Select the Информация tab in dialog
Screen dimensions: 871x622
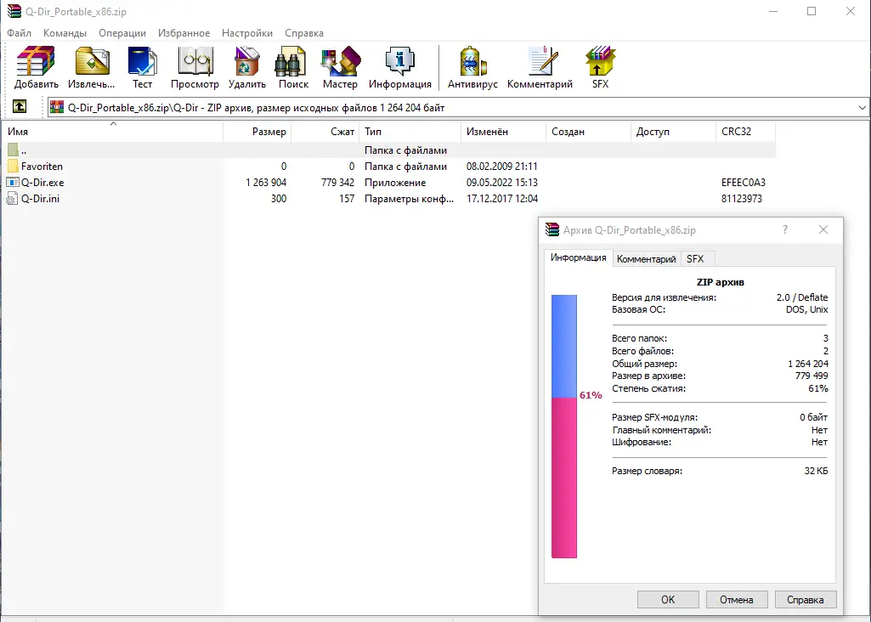[x=579, y=257]
